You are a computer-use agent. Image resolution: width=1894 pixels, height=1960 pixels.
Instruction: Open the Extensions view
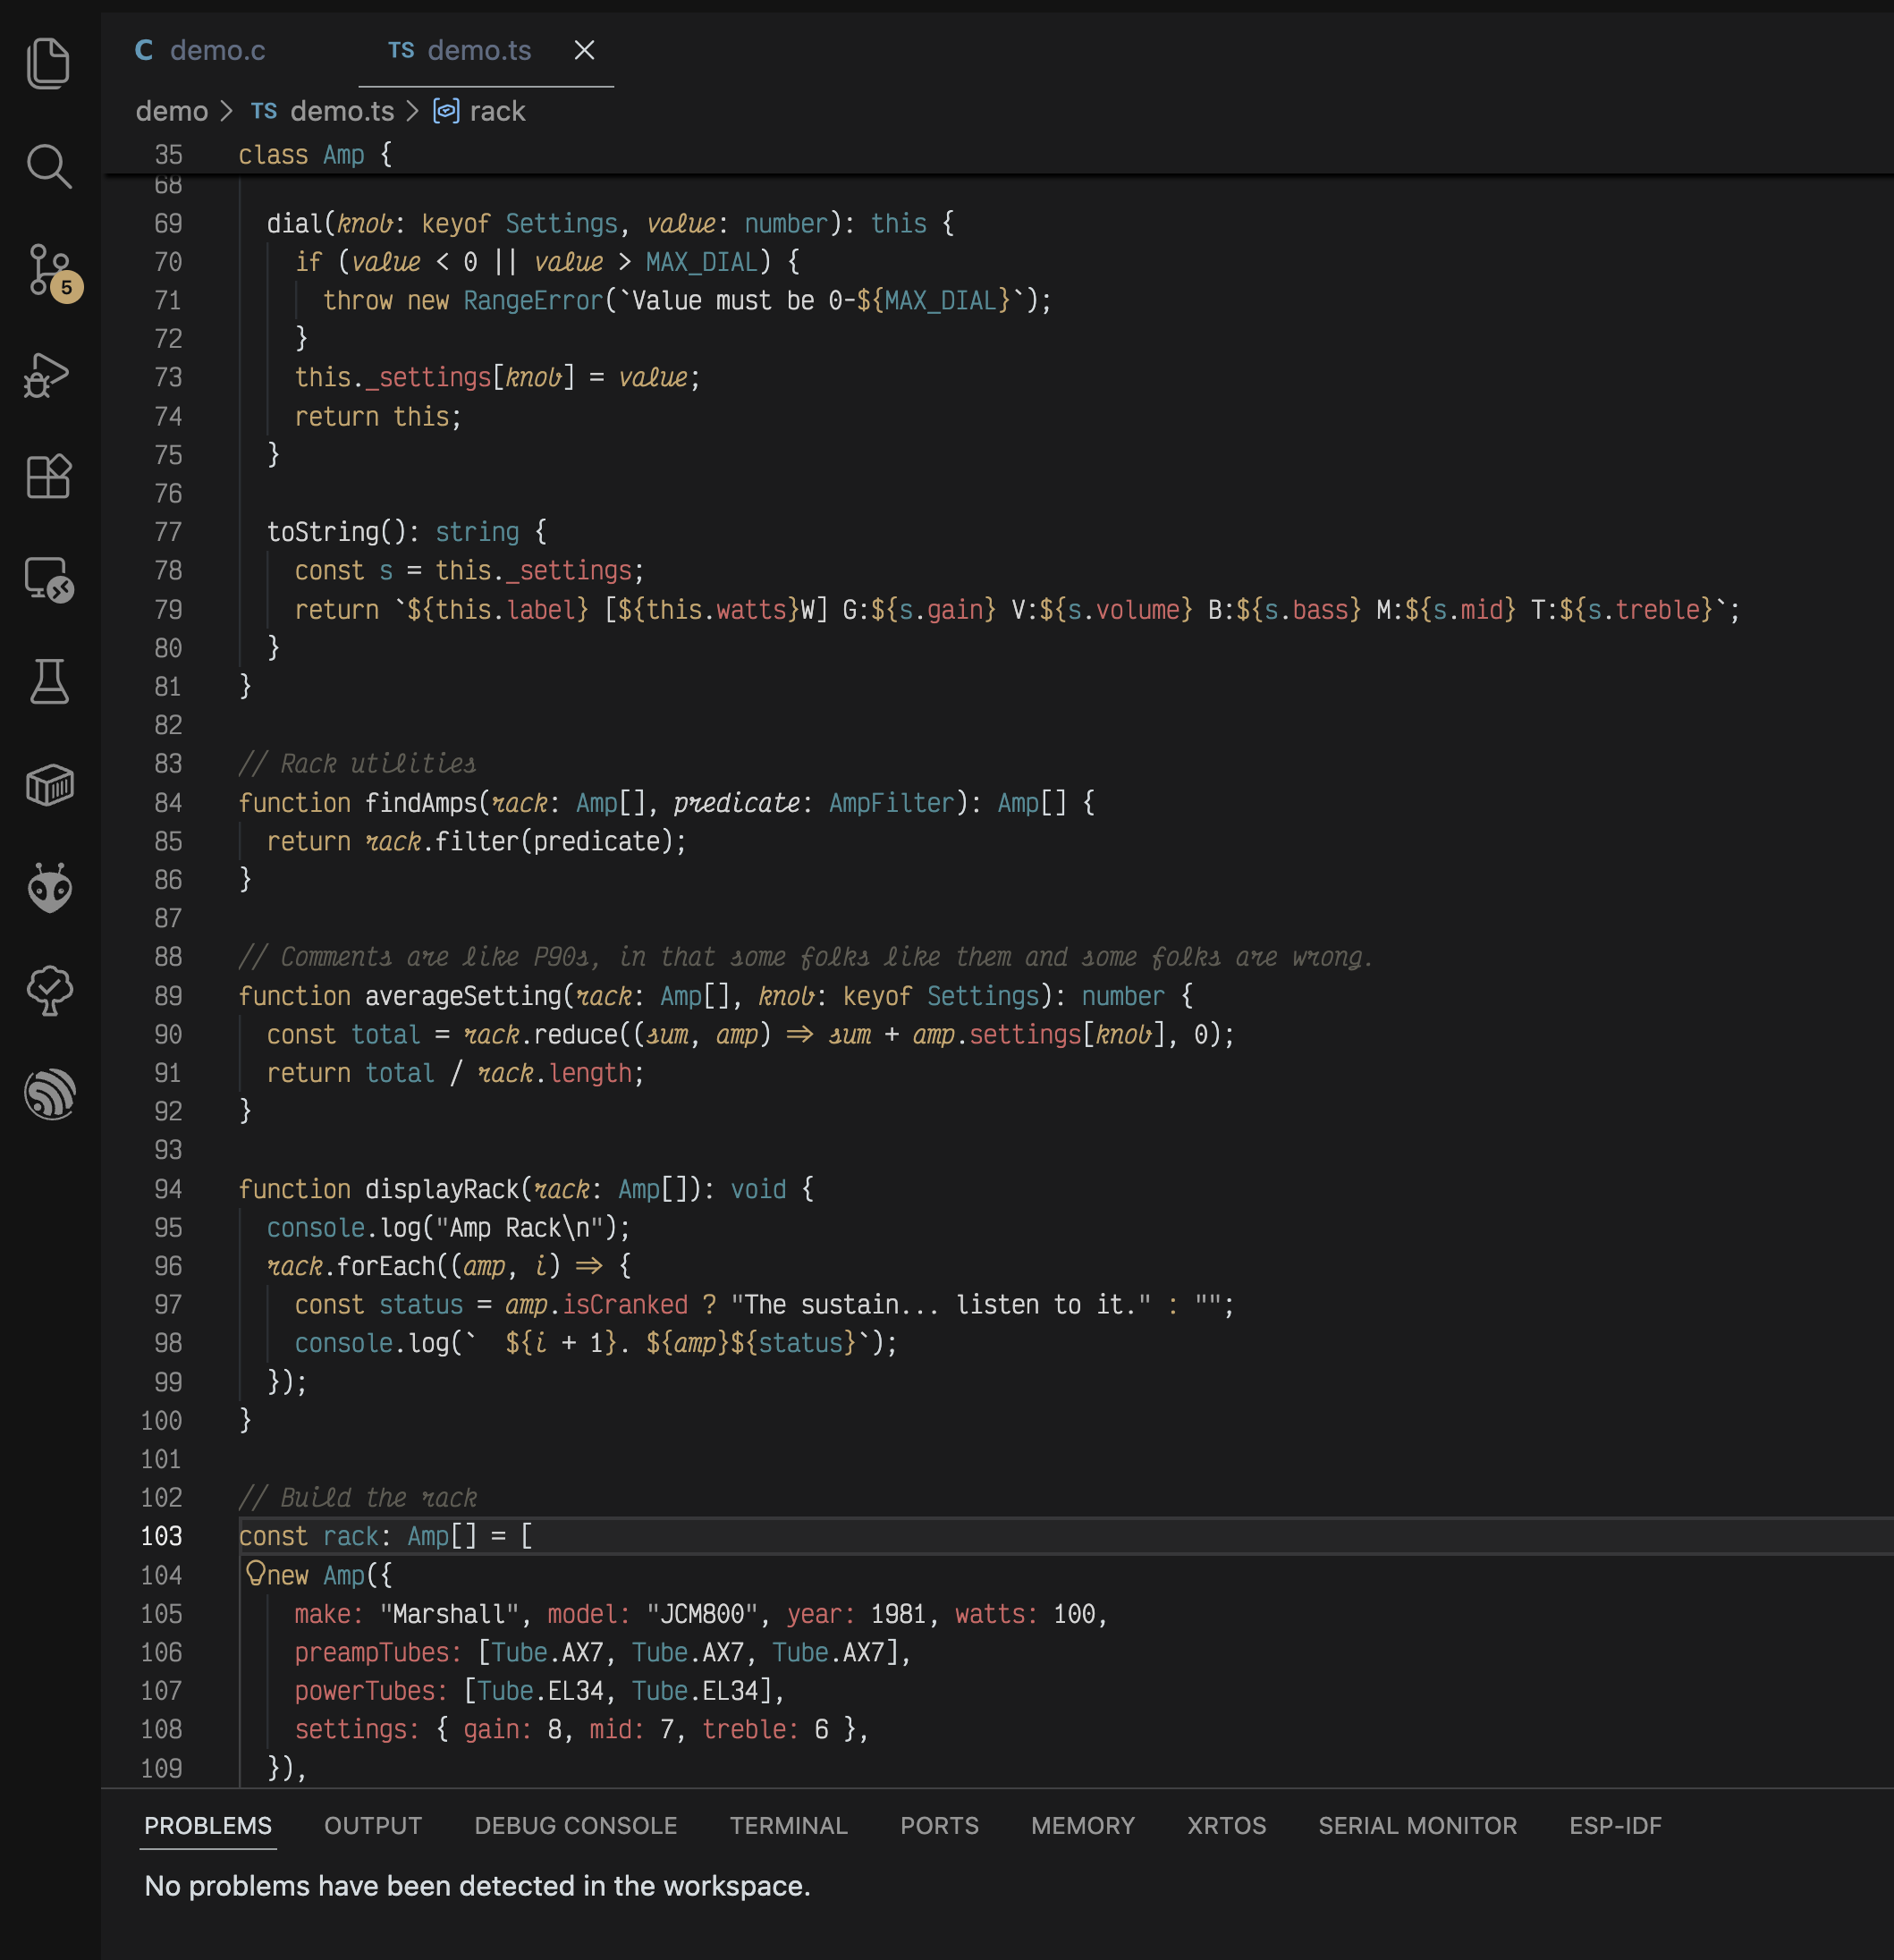point(49,477)
